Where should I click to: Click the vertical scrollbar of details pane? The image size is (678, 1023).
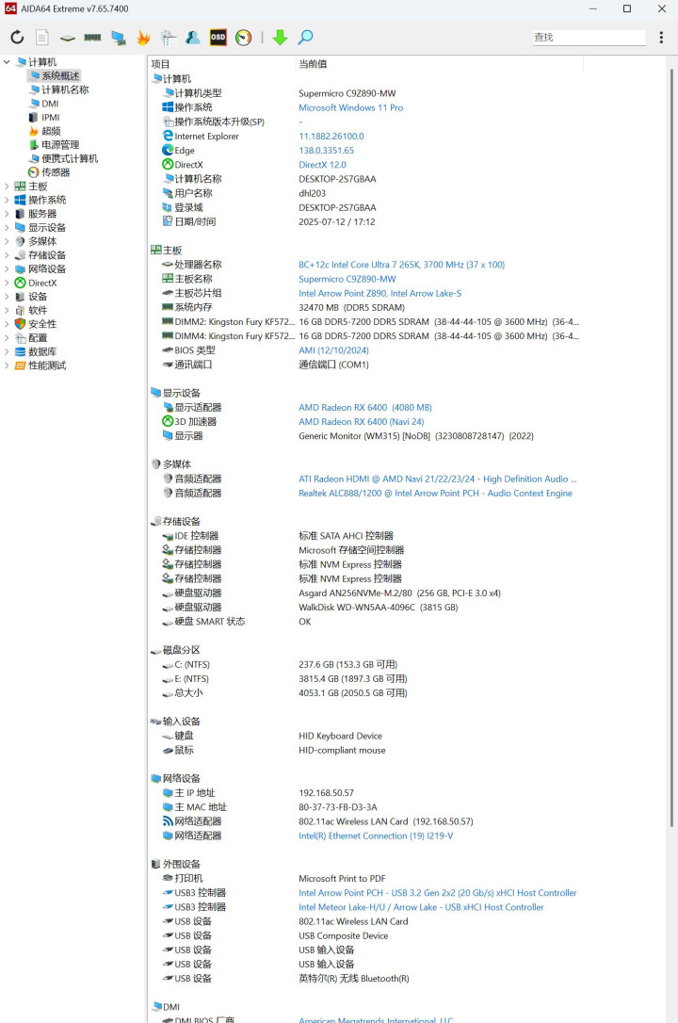coord(672,447)
